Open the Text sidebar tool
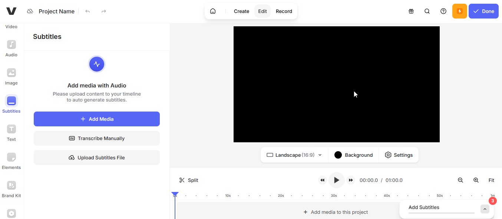The width and height of the screenshot is (502, 219). (x=11, y=133)
